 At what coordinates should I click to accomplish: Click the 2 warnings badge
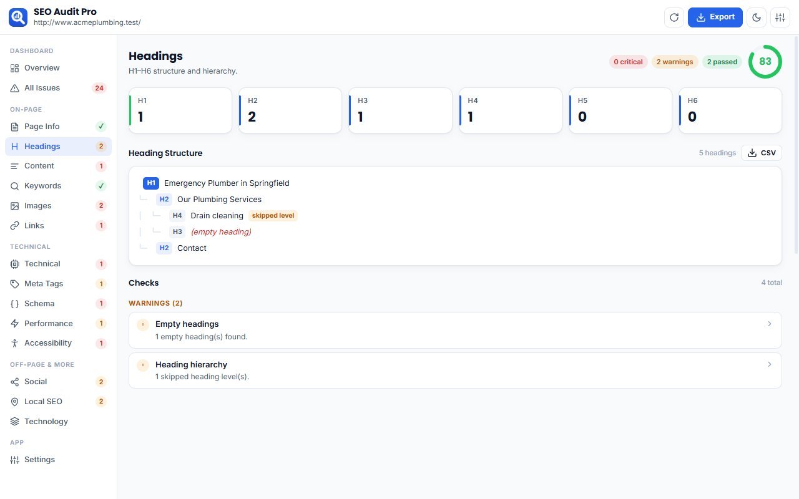pyautogui.click(x=675, y=62)
